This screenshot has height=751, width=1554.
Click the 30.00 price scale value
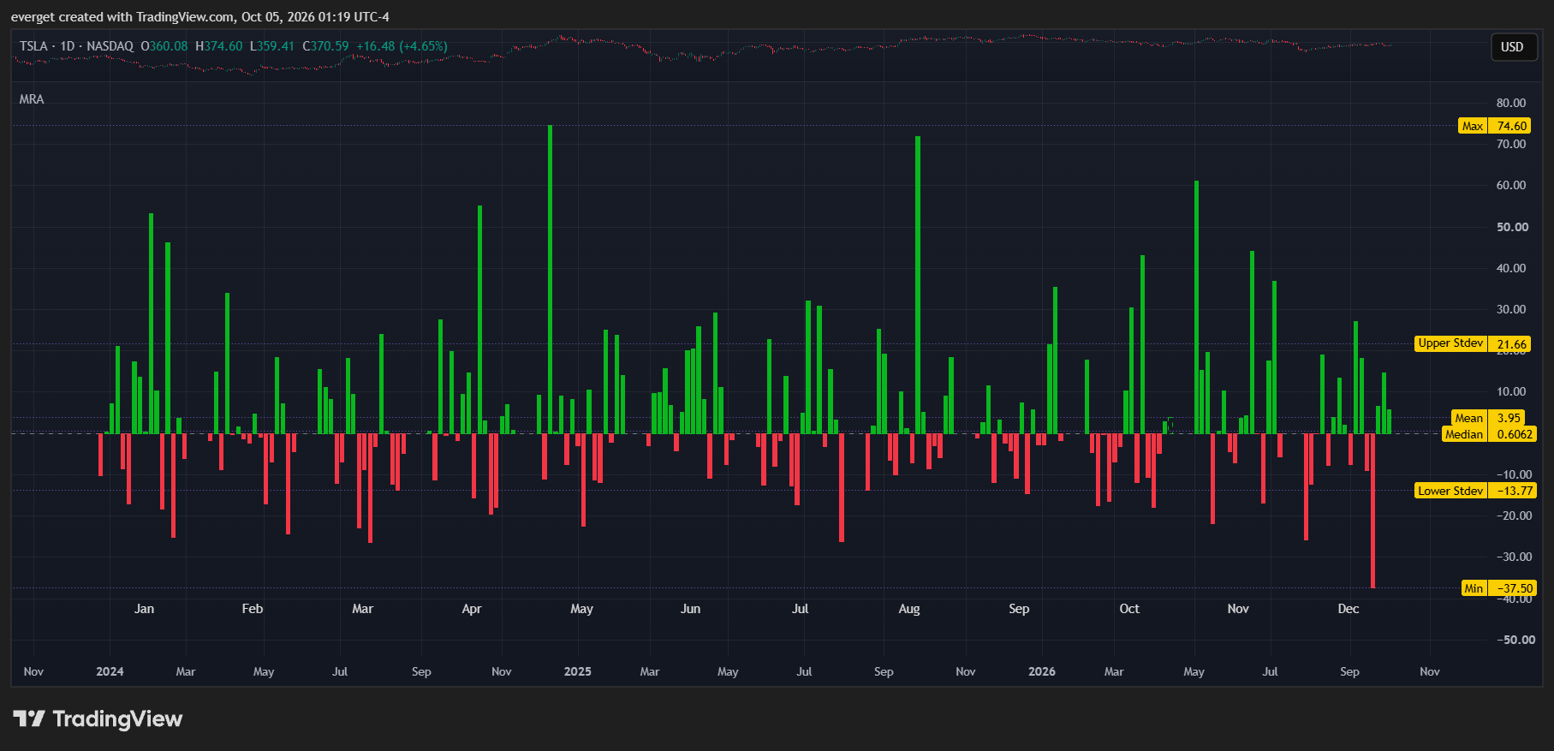click(x=1511, y=309)
